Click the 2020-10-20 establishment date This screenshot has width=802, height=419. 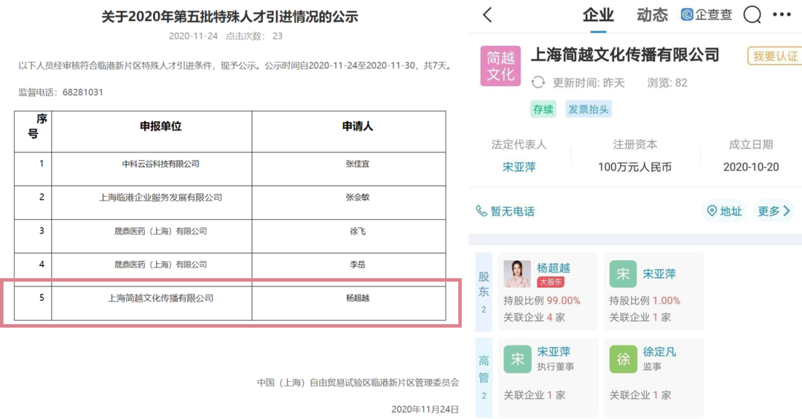click(x=751, y=166)
